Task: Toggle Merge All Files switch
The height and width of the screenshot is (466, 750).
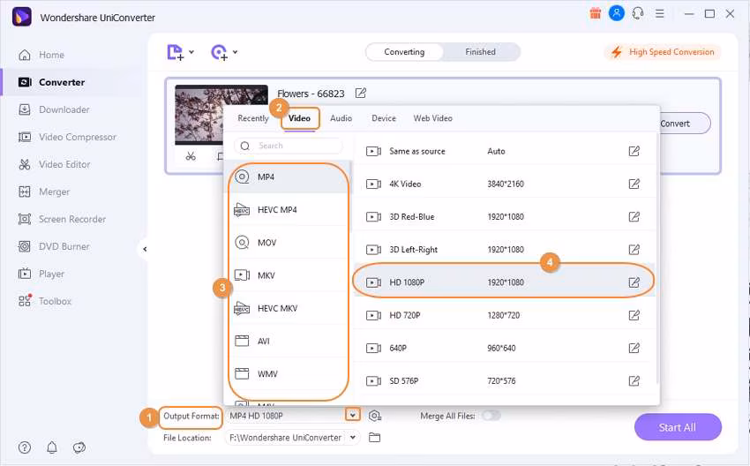Action: point(491,416)
